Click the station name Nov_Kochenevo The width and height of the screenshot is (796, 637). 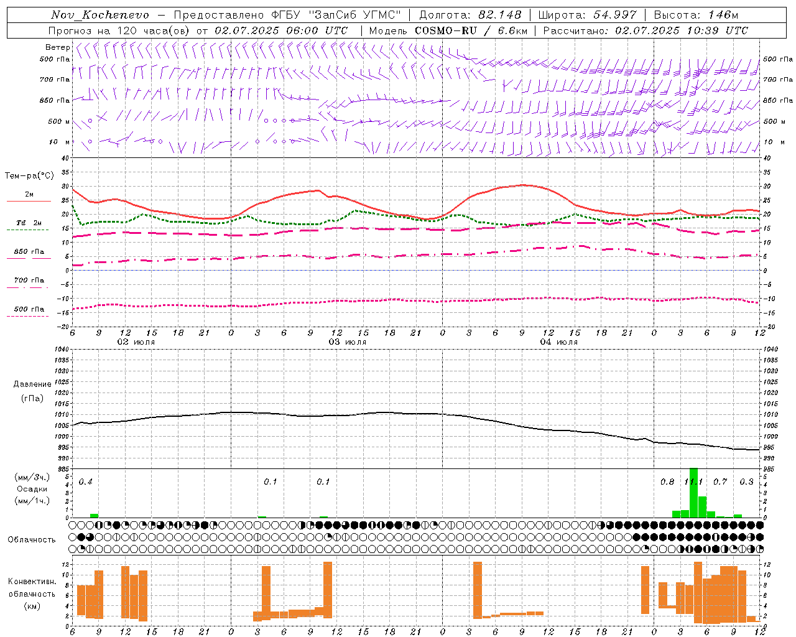[100, 15]
